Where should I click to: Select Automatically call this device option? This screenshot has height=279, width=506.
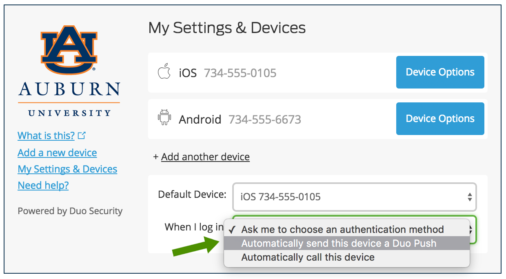308,257
